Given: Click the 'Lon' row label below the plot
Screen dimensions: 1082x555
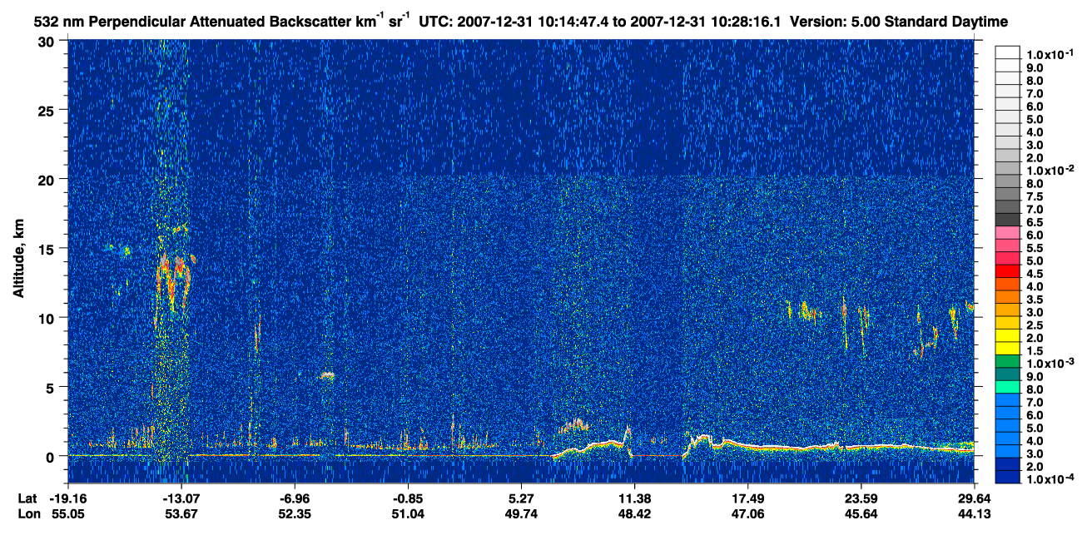Looking at the screenshot, I should point(28,514).
